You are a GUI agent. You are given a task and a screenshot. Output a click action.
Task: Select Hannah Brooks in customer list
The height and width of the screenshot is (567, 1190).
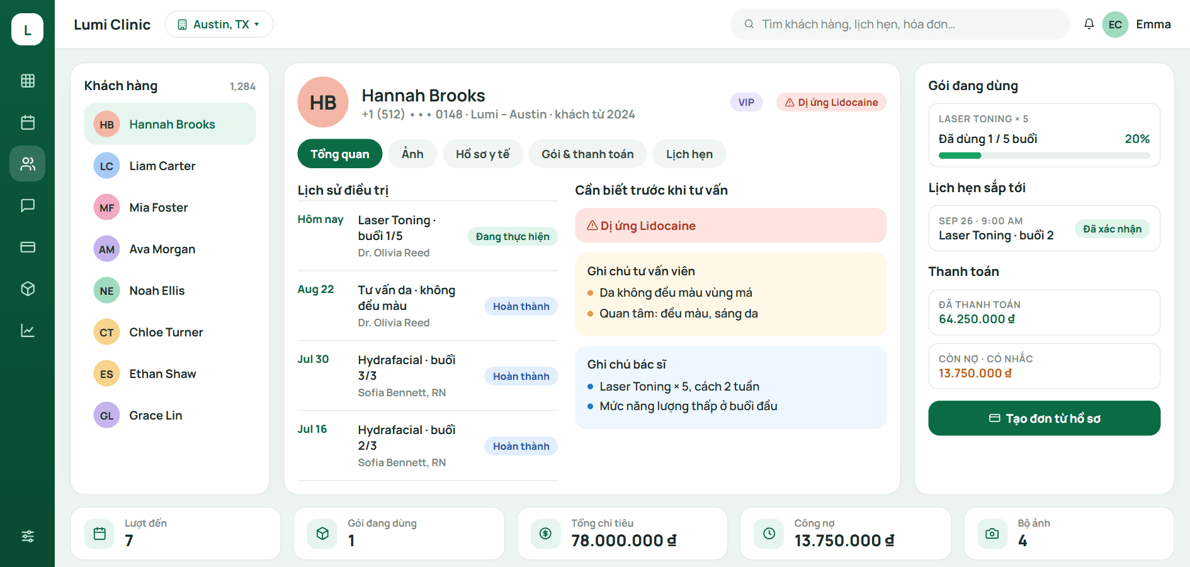170,124
